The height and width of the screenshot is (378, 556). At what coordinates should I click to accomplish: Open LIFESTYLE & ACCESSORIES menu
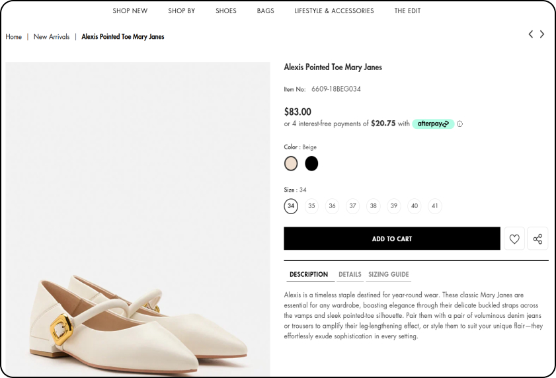334,11
